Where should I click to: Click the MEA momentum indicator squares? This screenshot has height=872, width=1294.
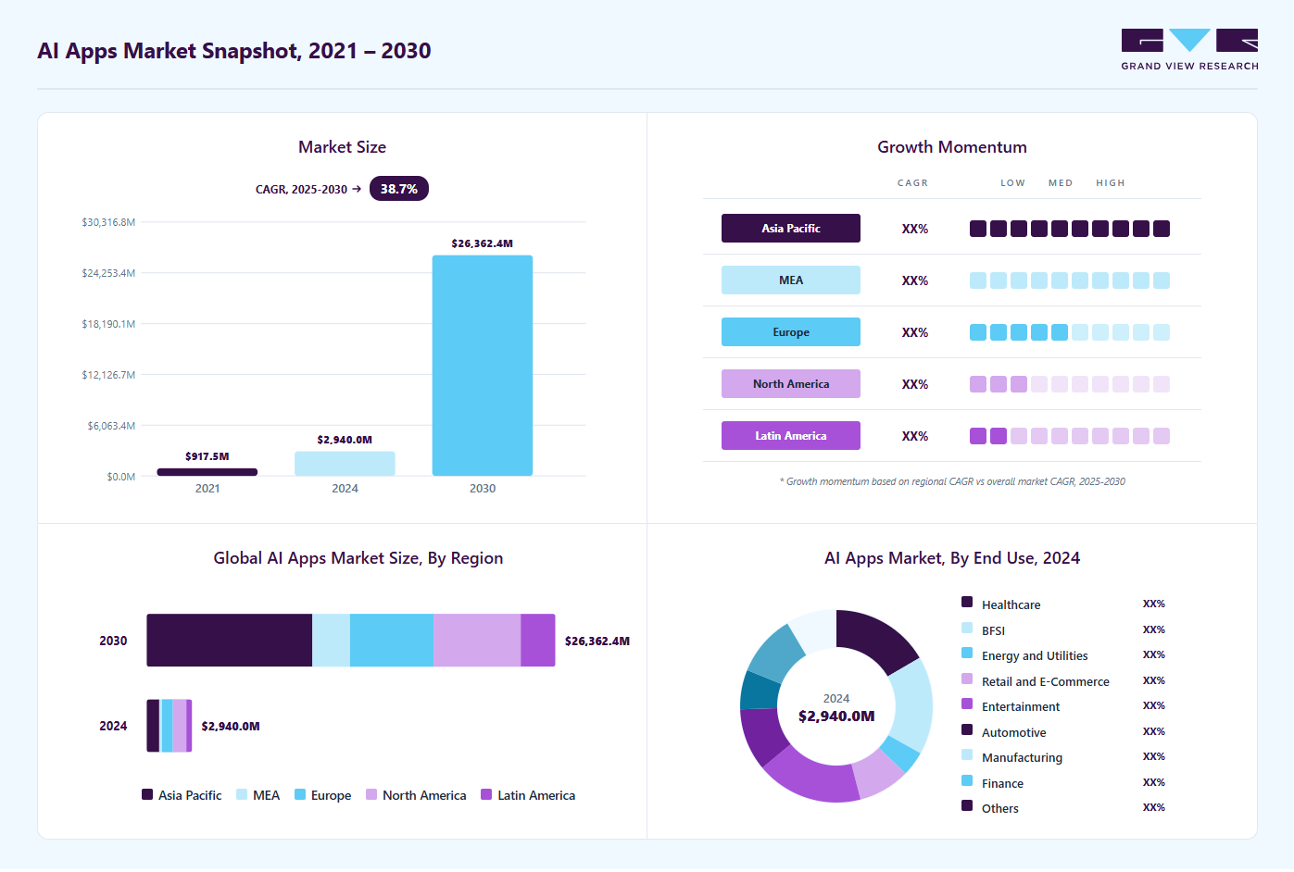(x=1070, y=280)
